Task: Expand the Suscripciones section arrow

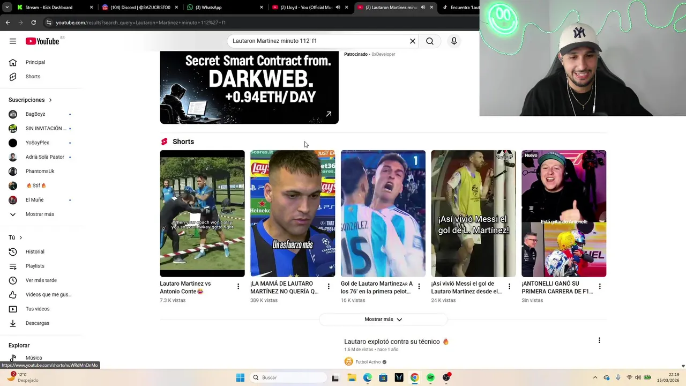Action: (50, 100)
